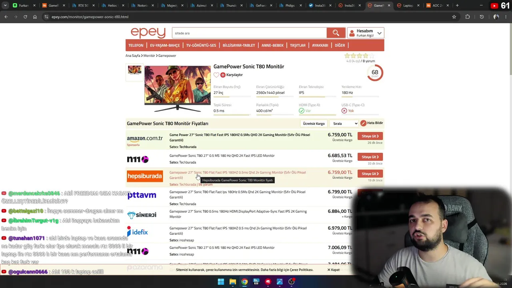Click the Sinerji store logo
The width and height of the screenshot is (512, 288).
[x=142, y=215]
